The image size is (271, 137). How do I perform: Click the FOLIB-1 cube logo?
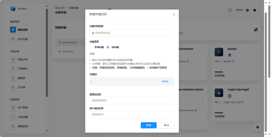13,9
